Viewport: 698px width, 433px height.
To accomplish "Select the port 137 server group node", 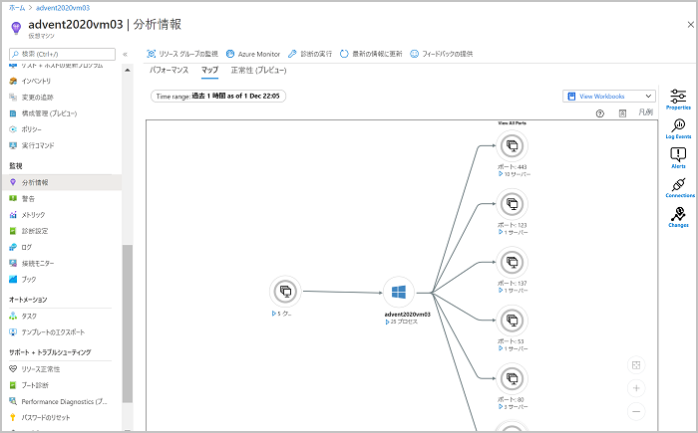I will [512, 263].
